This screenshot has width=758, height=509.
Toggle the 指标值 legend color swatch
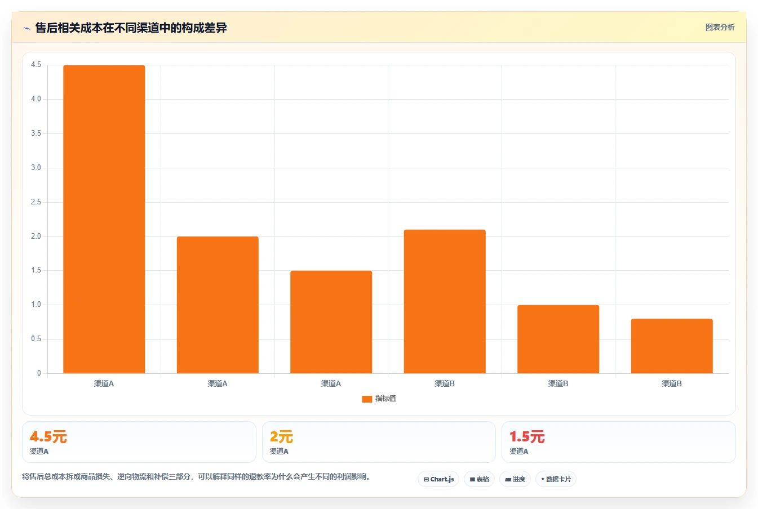[367, 399]
